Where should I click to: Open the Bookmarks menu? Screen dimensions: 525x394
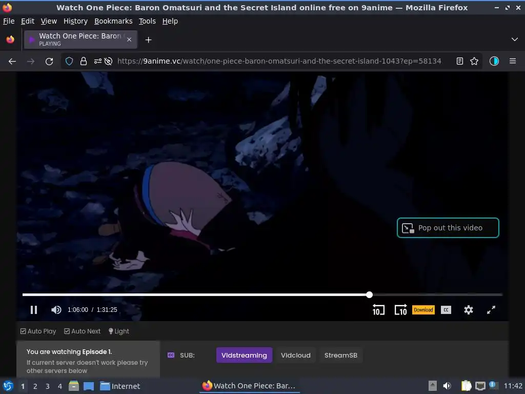coord(113,21)
